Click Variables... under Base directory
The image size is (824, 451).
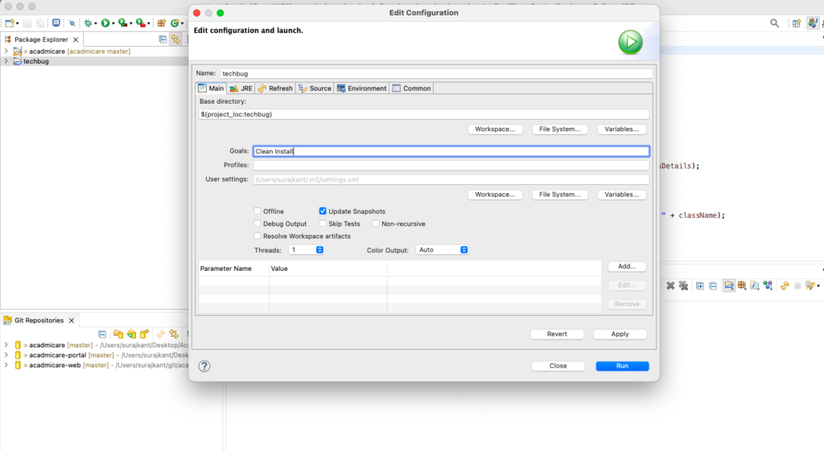pyautogui.click(x=622, y=129)
